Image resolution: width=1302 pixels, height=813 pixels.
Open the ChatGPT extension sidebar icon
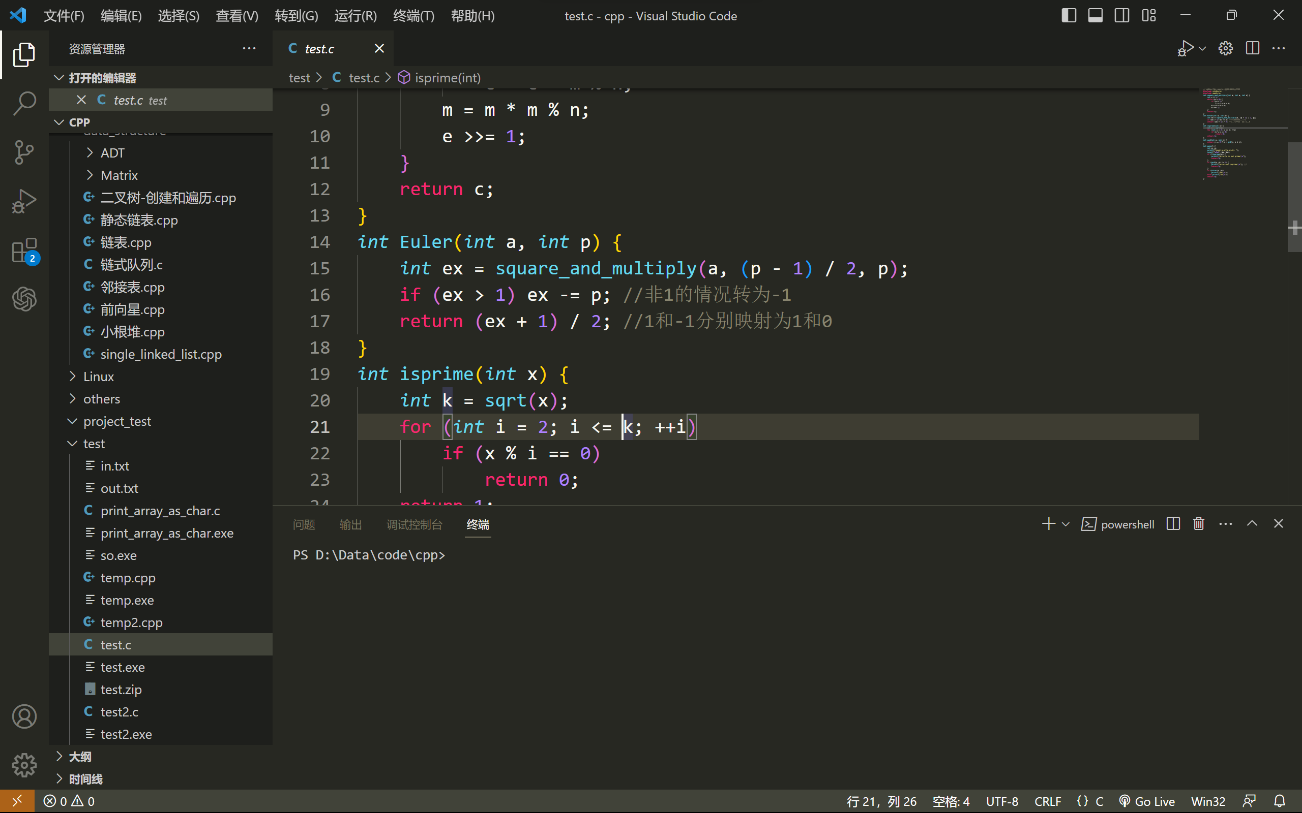click(24, 299)
